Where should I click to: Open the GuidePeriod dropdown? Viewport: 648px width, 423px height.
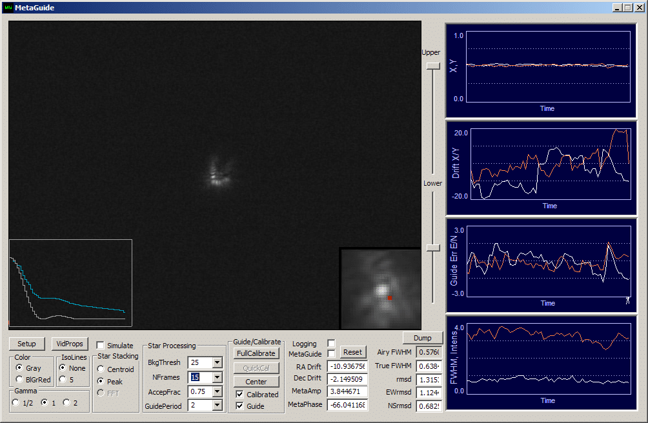[x=217, y=406]
